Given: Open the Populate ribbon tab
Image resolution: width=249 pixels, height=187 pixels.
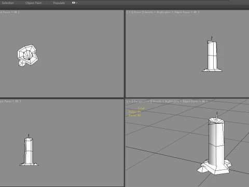Looking at the screenshot, I should 59,3.
